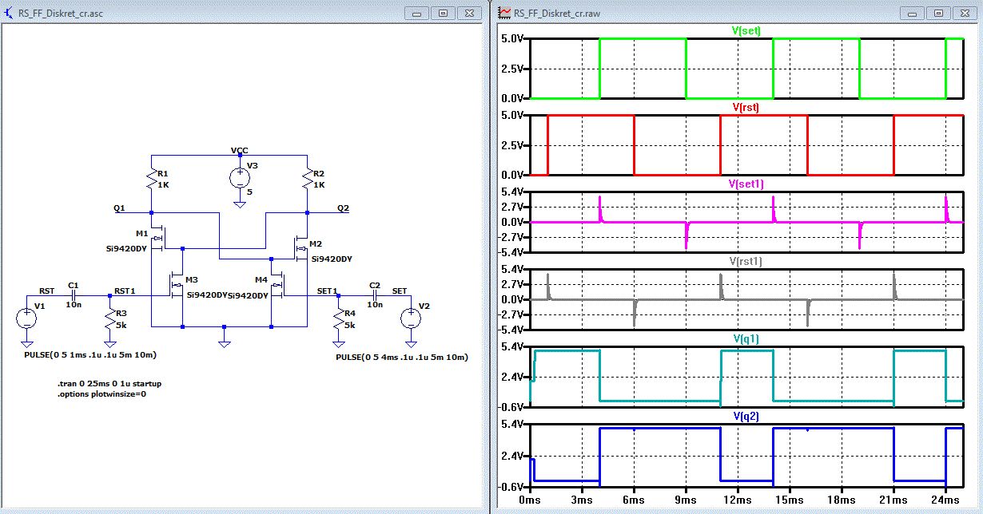Image resolution: width=983 pixels, height=514 pixels.
Task: Minimize the RS_FF_Diskret_cr.raw waveform window
Action: [x=913, y=13]
